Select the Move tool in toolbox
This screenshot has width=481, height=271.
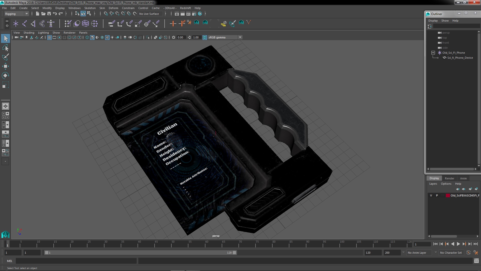pyautogui.click(x=5, y=66)
